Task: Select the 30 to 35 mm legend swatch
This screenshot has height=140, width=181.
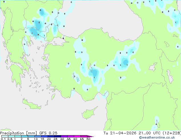Action: (x=64, y=136)
